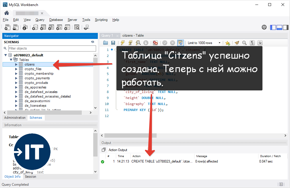The width and height of the screenshot is (290, 188).
Task: Create a new schema icon
Action: coord(35,27)
